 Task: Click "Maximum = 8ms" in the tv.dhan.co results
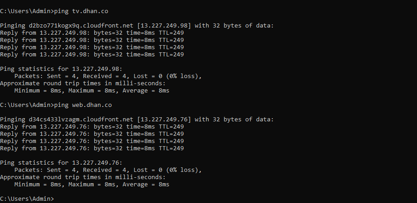[90, 90]
